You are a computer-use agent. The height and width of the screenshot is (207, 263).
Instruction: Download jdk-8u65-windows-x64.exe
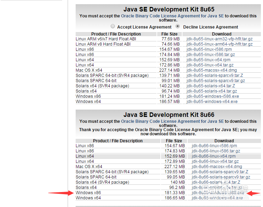(212, 102)
